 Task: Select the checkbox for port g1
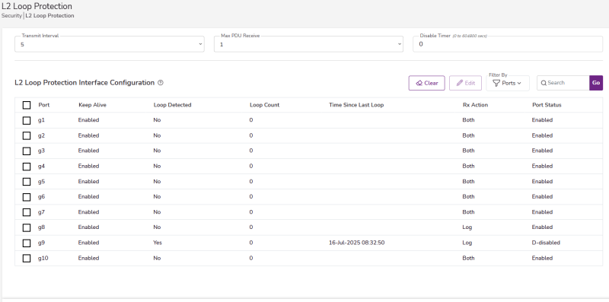pyautogui.click(x=27, y=120)
